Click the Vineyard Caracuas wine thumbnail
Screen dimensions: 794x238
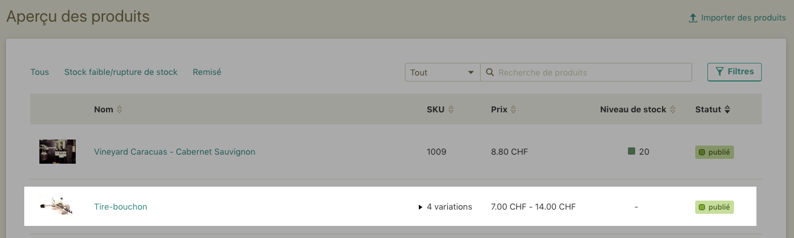pyautogui.click(x=58, y=152)
